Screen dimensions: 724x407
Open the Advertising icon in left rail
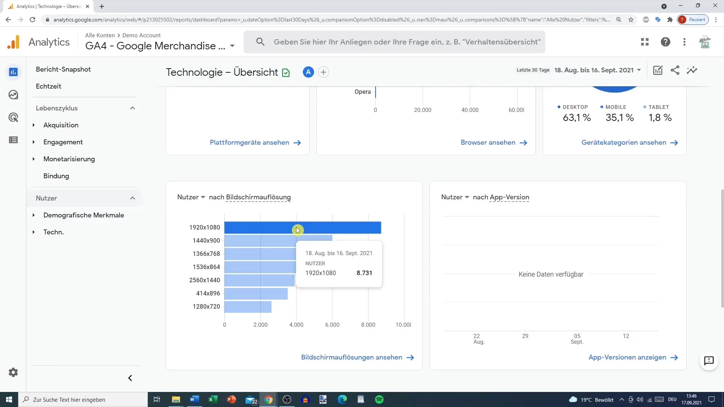pos(13,117)
